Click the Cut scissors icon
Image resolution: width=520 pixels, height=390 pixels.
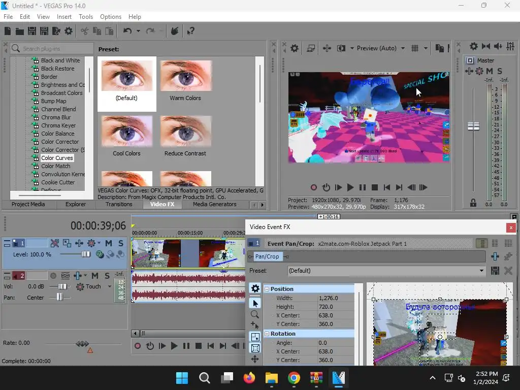pyautogui.click(x=85, y=31)
